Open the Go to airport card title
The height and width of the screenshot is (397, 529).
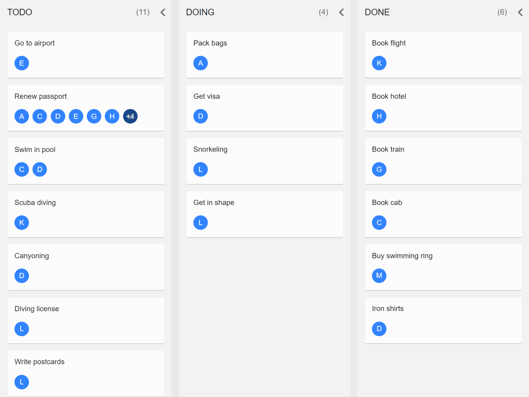(x=35, y=43)
